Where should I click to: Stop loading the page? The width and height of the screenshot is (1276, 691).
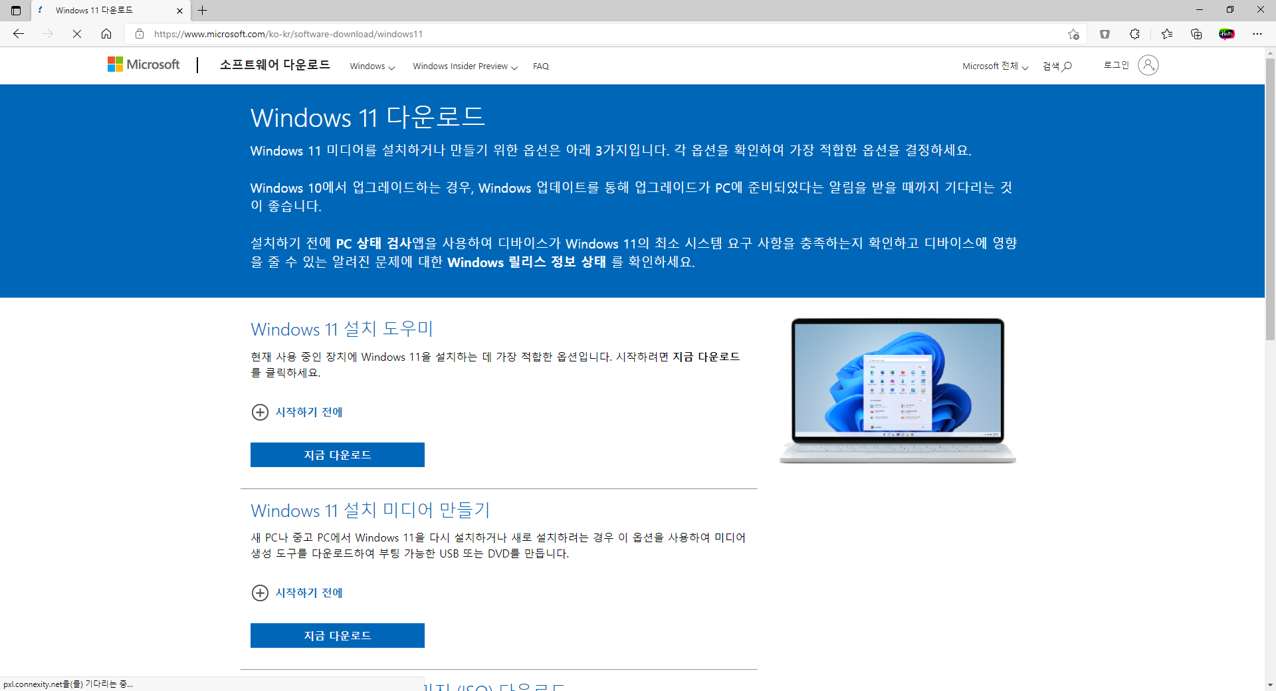(77, 34)
